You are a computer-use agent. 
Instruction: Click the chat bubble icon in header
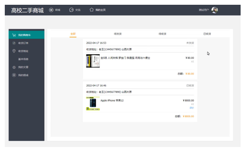click(x=71, y=10)
